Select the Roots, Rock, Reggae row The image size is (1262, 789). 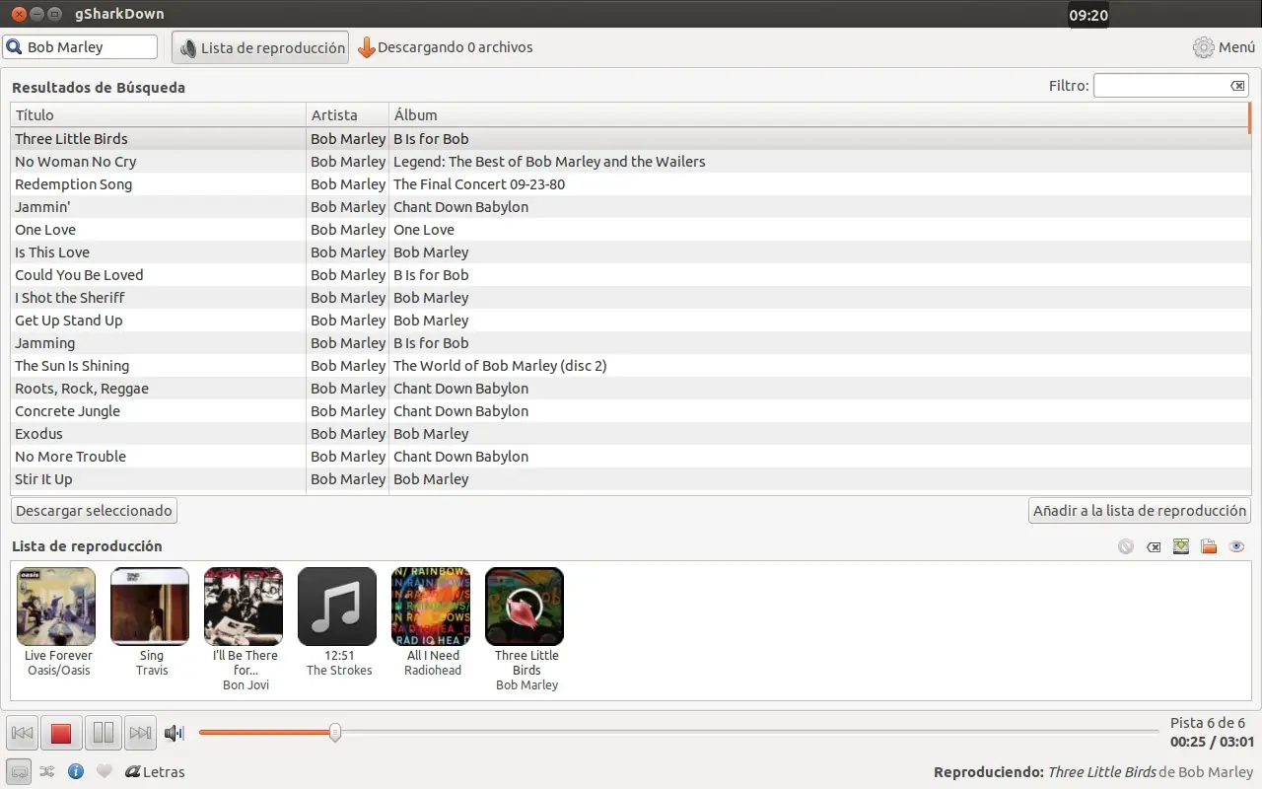click(630, 389)
